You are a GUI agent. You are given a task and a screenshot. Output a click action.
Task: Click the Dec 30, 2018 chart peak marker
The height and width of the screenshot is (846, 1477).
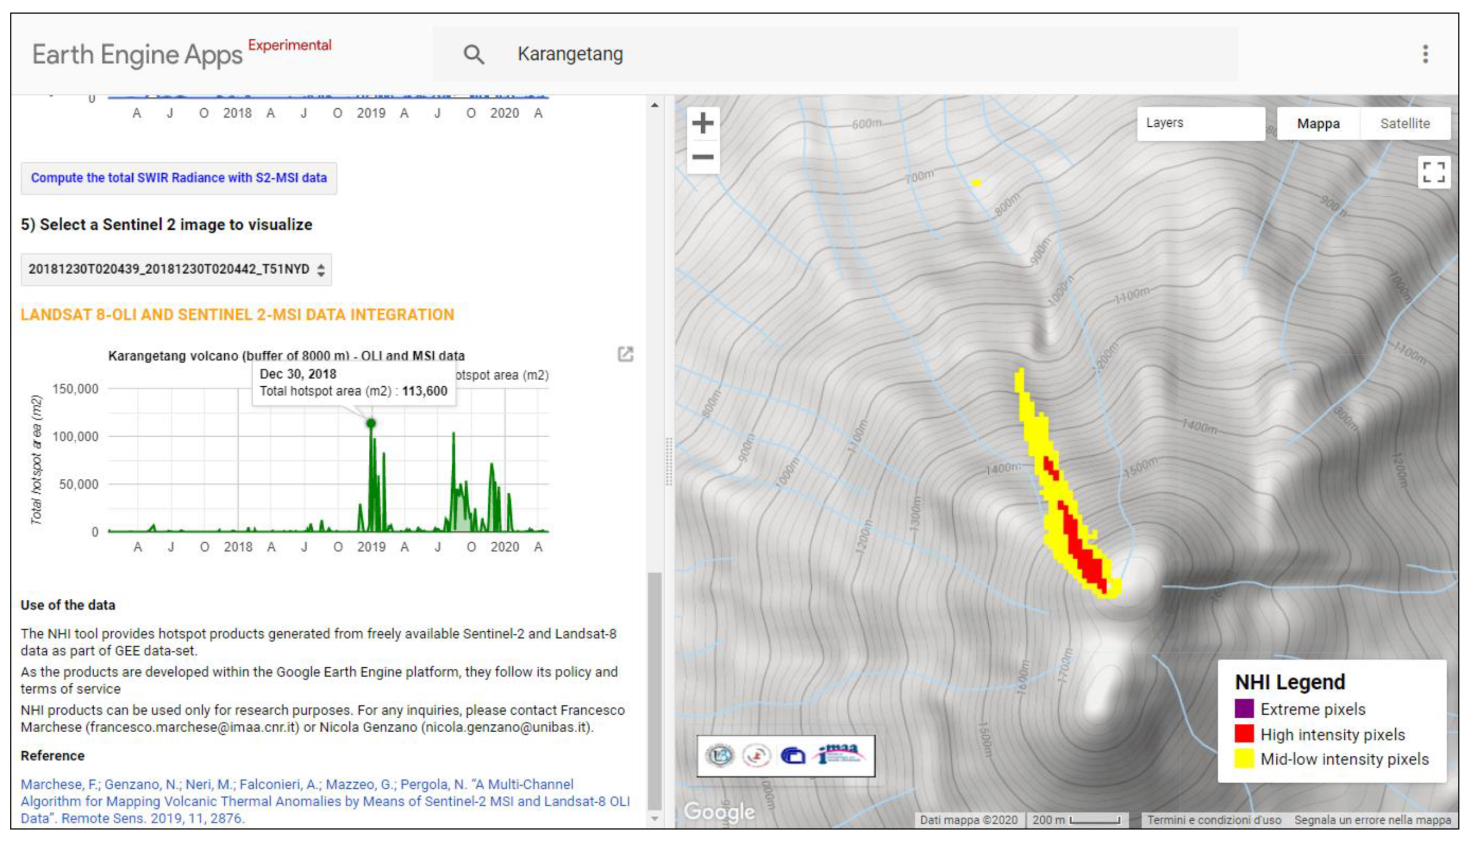pos(371,423)
